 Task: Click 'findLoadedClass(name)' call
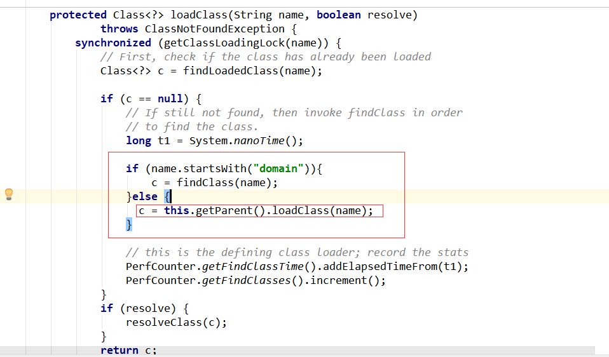click(x=251, y=71)
